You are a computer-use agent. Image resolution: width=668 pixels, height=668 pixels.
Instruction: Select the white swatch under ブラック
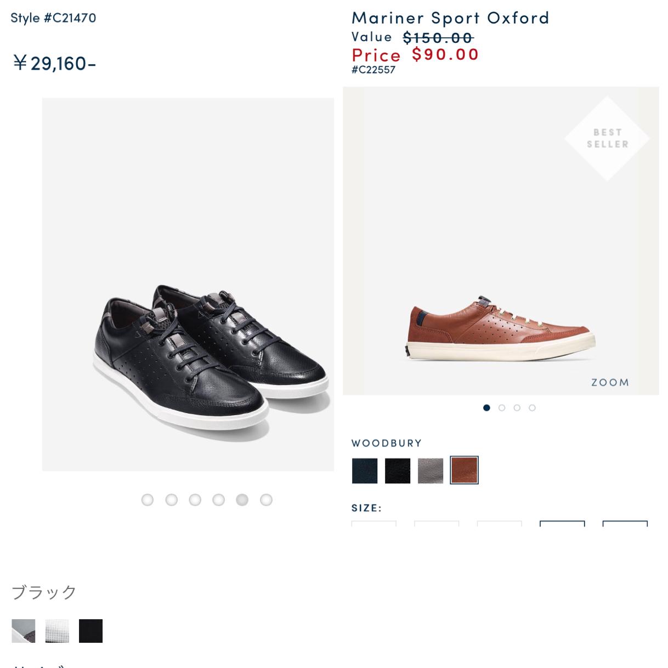pyautogui.click(x=57, y=631)
